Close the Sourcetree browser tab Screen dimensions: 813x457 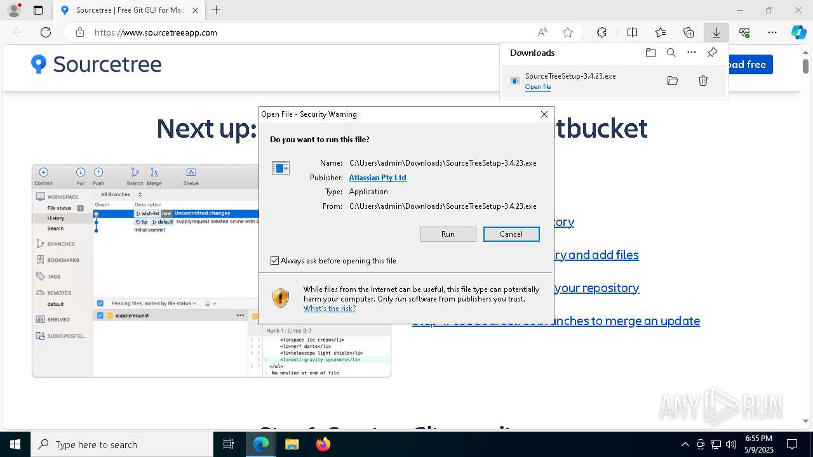point(195,10)
